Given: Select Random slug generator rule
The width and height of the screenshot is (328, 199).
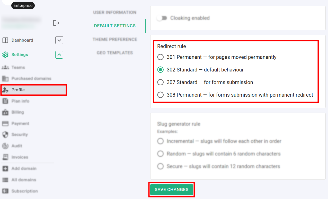Looking at the screenshot, I should click(161, 154).
